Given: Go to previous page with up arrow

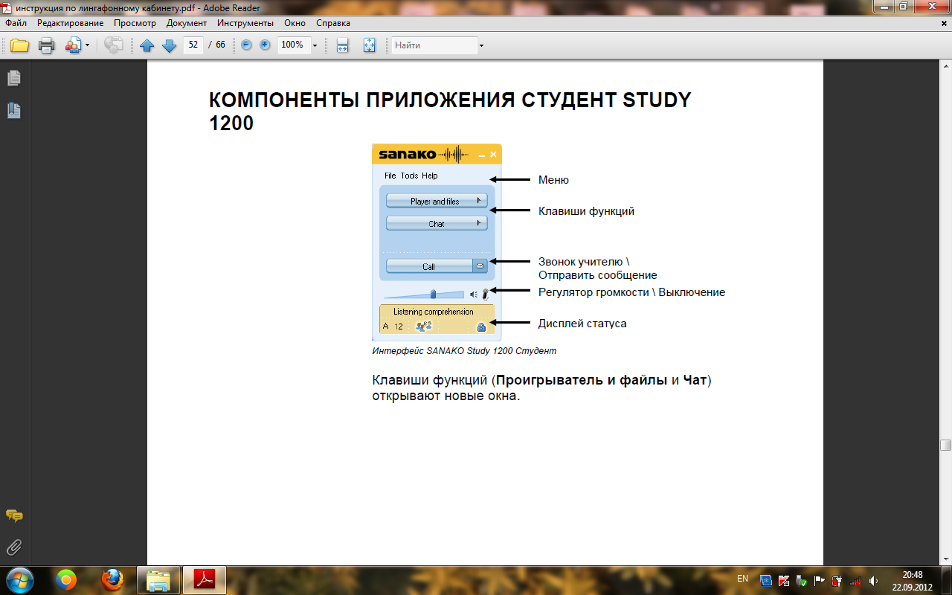Looking at the screenshot, I should tap(147, 45).
